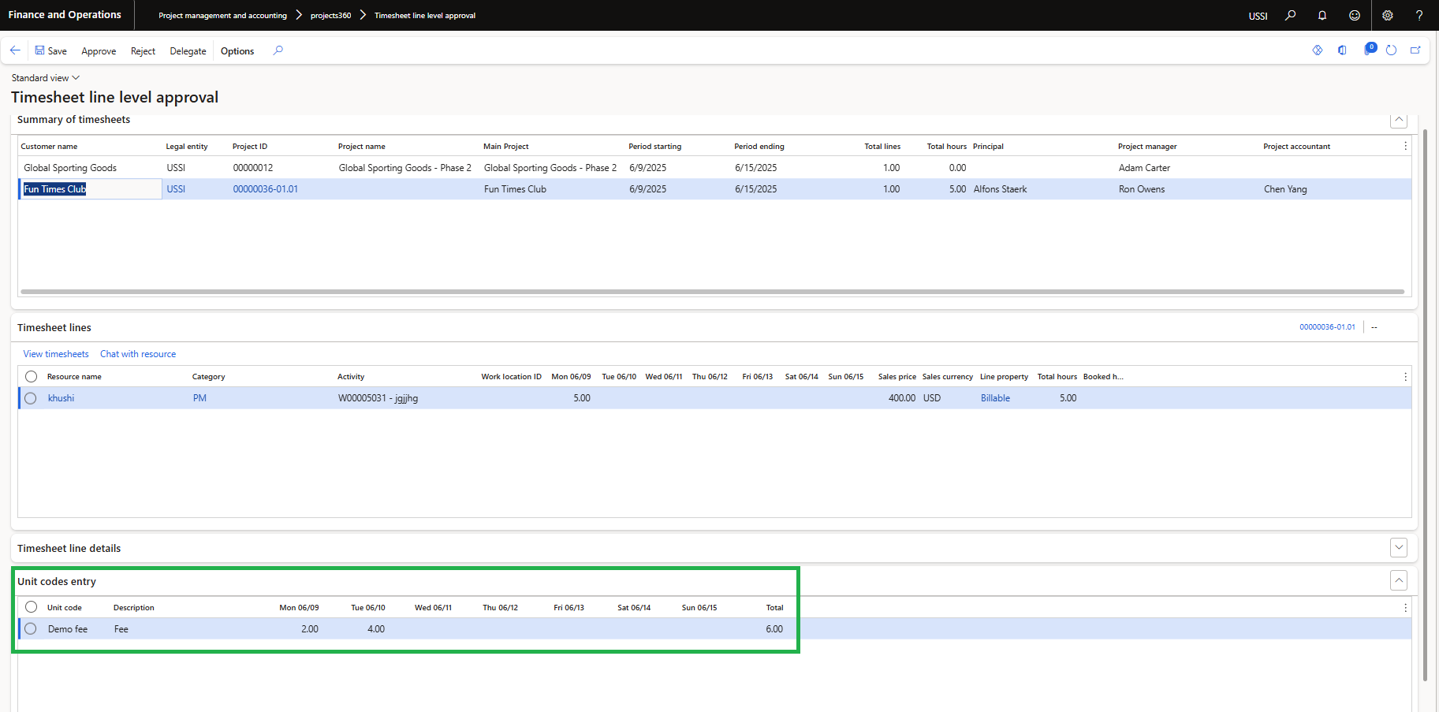Click the feedback smiley icon

(1355, 15)
